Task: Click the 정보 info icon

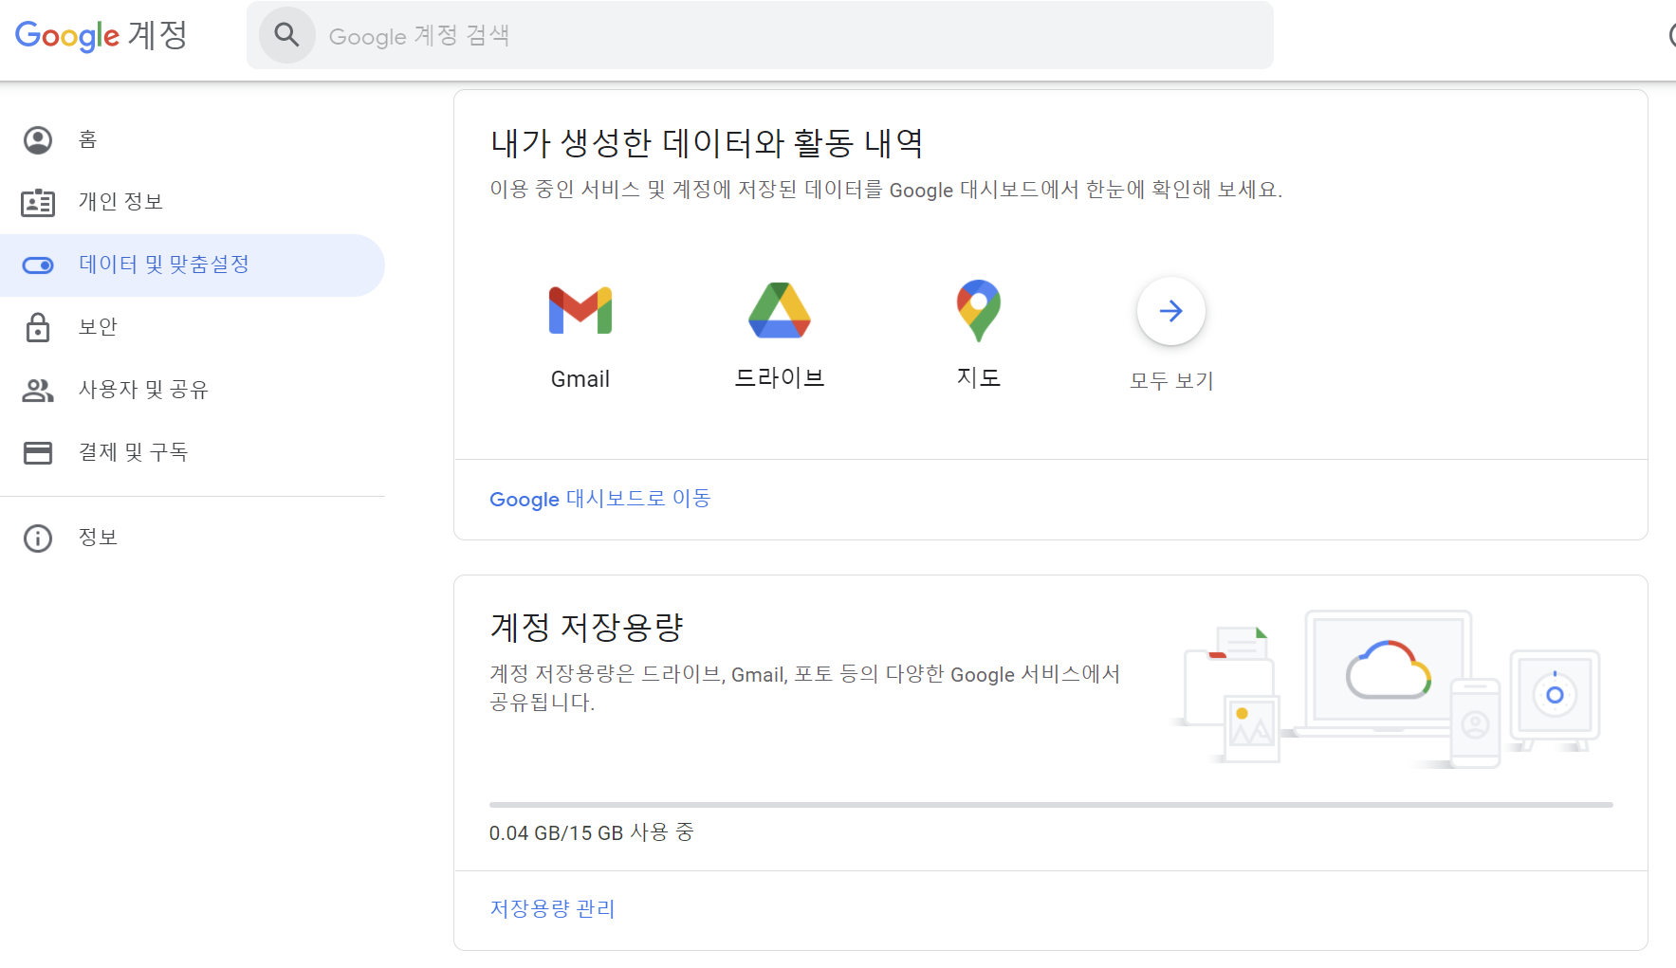Action: click(x=38, y=539)
